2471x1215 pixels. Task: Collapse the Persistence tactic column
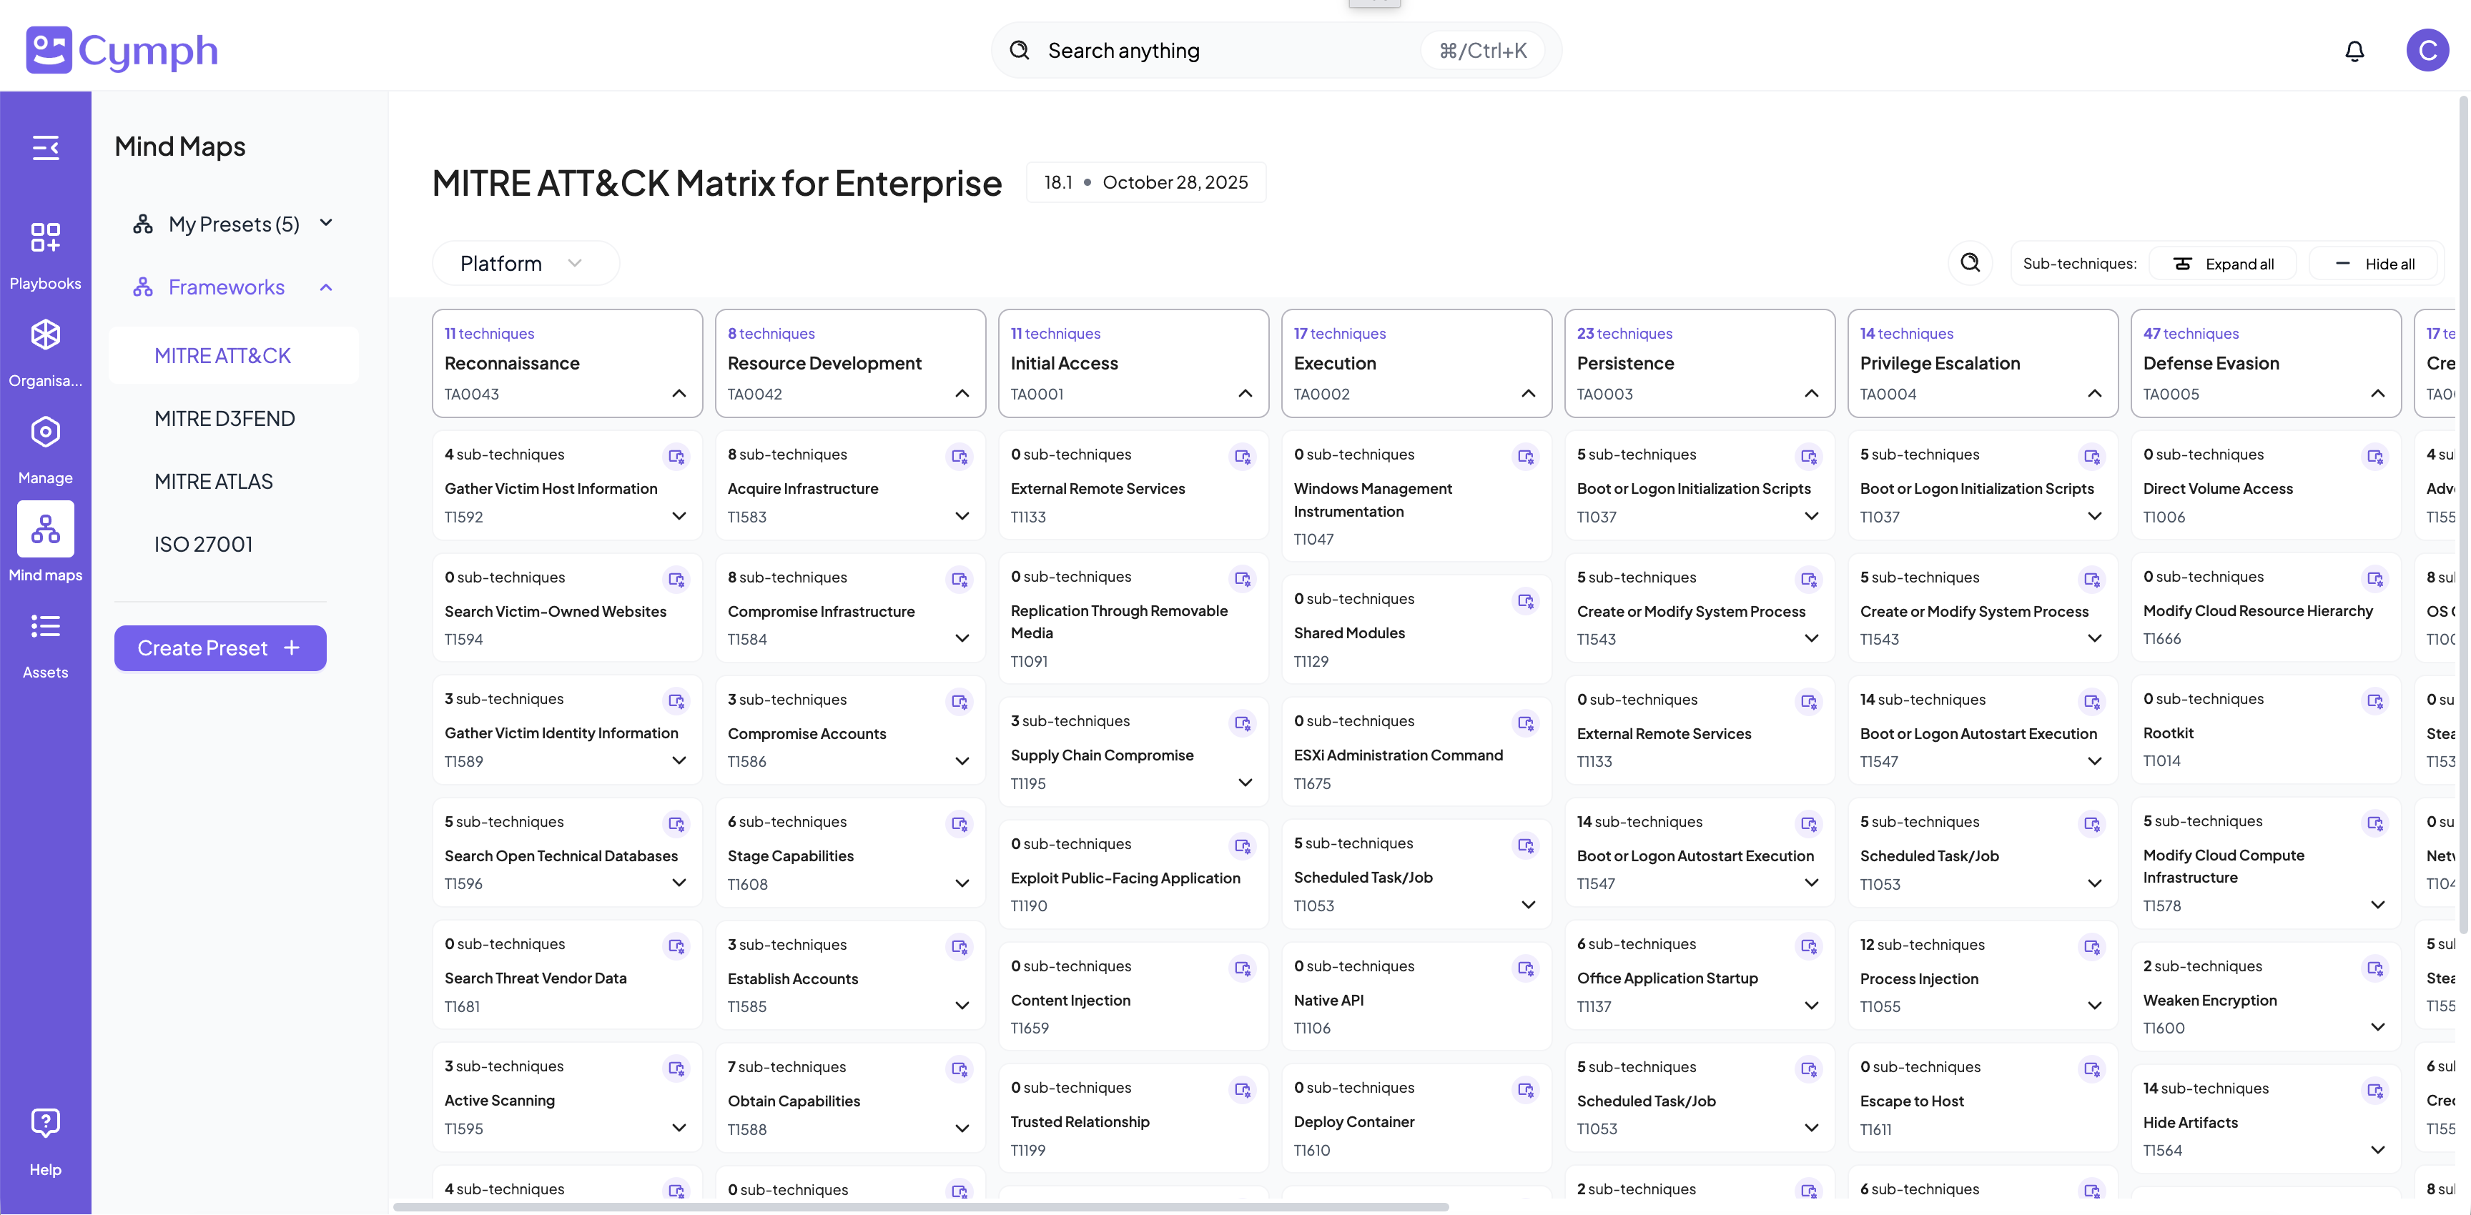tap(1811, 393)
